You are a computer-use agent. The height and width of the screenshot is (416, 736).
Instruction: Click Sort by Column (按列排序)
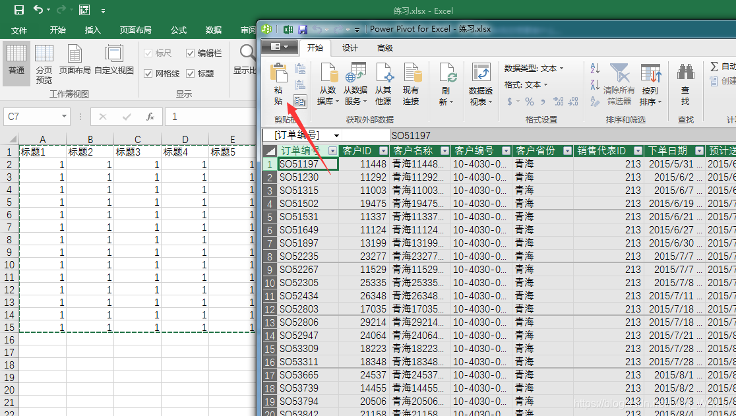click(650, 85)
